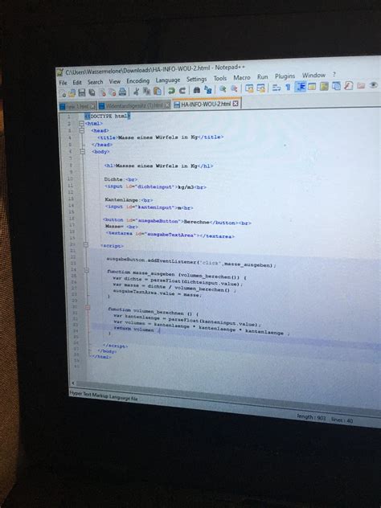Viewport: 381px width, 508px height.
Task: Open the Run menu
Action: (262, 77)
